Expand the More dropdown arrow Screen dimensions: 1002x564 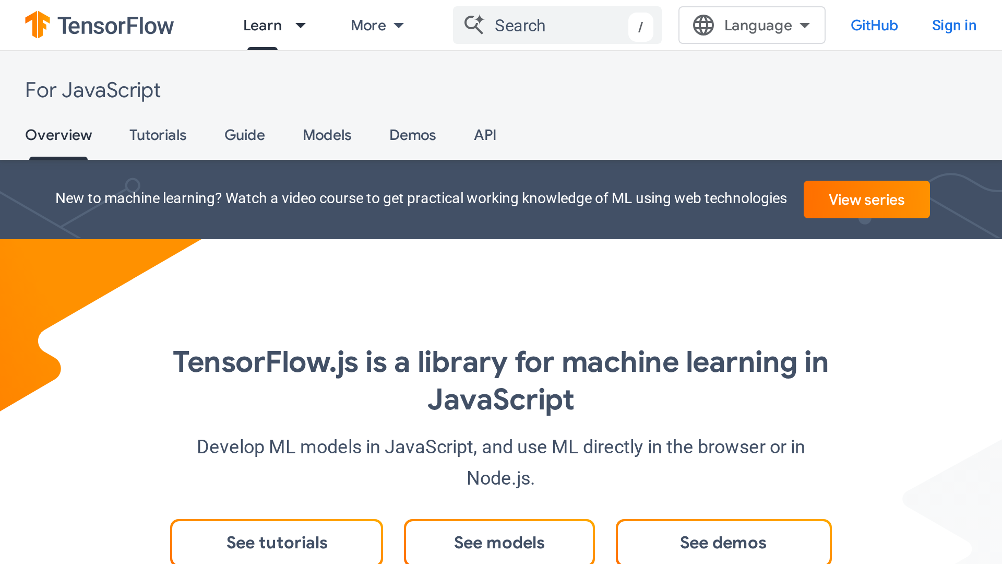coord(399,26)
